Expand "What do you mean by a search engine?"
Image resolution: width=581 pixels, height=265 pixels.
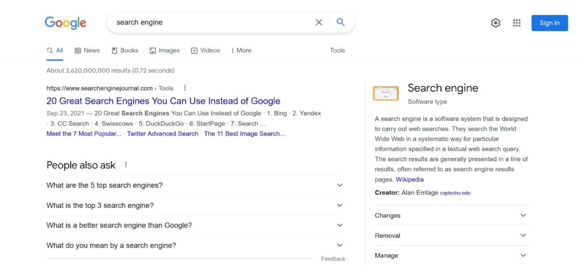[195, 245]
